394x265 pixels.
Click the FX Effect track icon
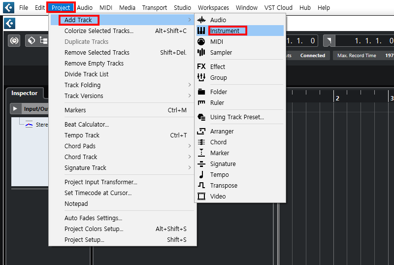[201, 66]
